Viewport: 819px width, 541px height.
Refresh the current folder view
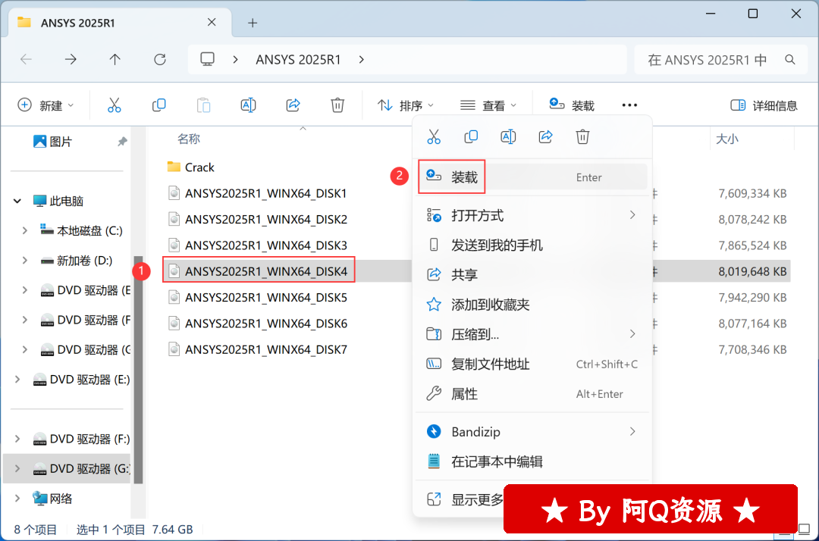point(160,59)
